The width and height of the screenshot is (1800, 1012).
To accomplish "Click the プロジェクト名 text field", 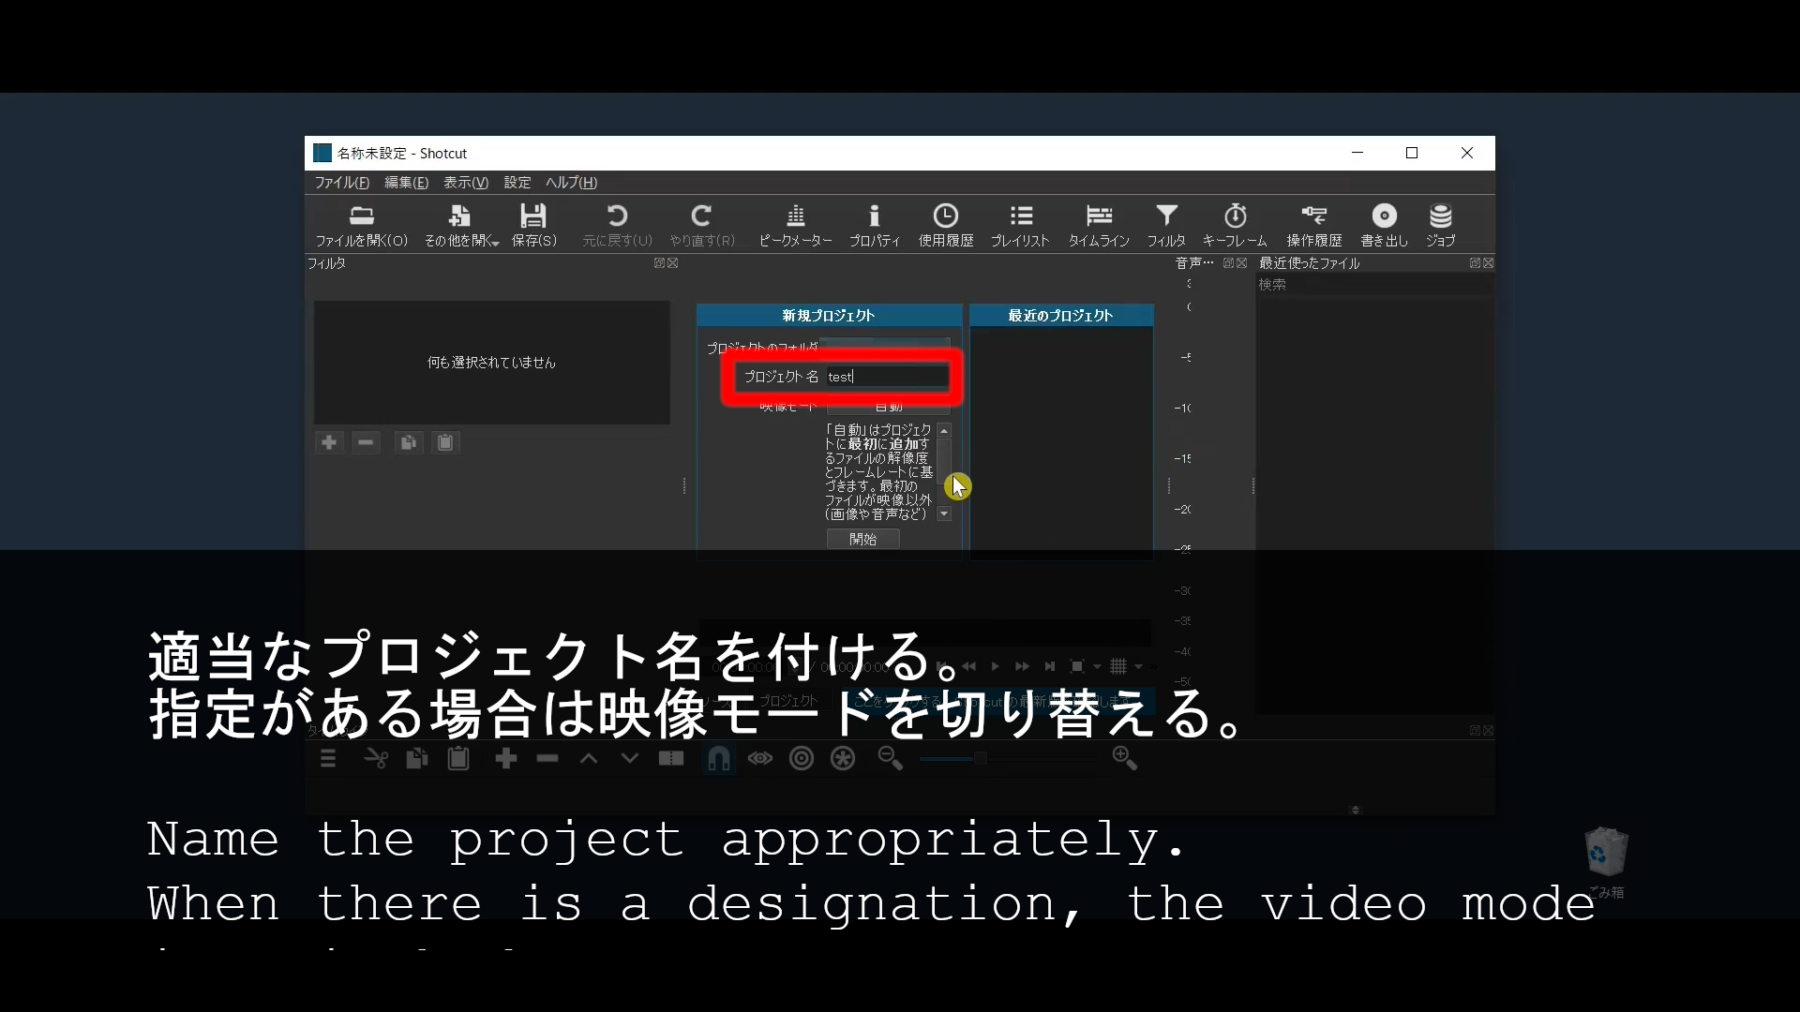I will [x=888, y=377].
